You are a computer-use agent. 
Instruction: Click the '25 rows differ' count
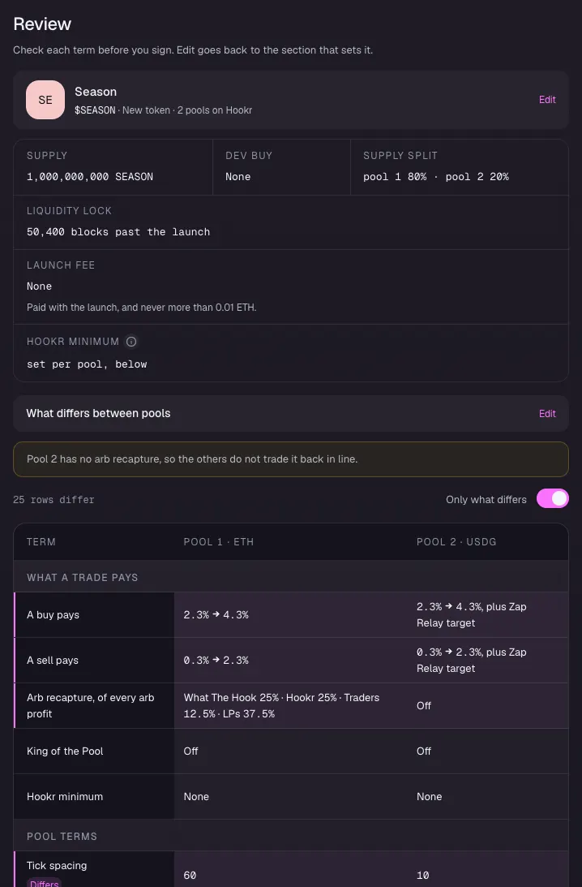[53, 500]
